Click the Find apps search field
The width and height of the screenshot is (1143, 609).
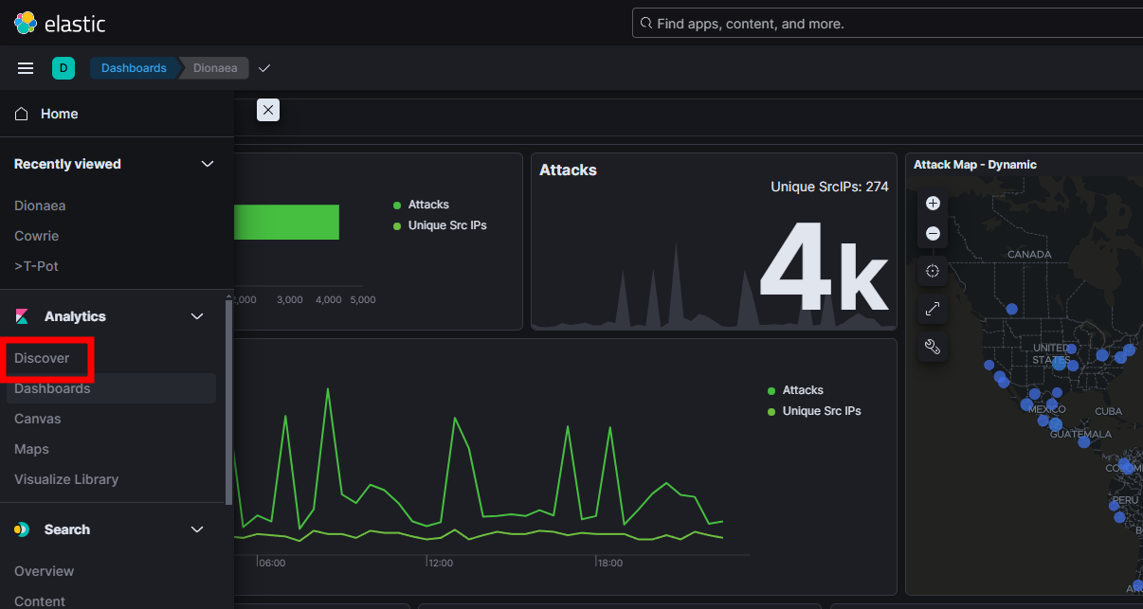[x=887, y=23]
